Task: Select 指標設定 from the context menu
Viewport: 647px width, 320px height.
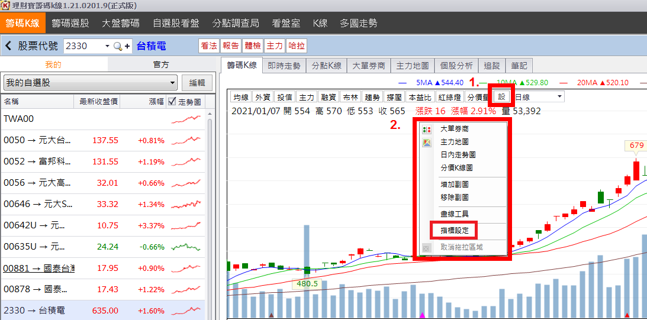Action: tap(454, 230)
